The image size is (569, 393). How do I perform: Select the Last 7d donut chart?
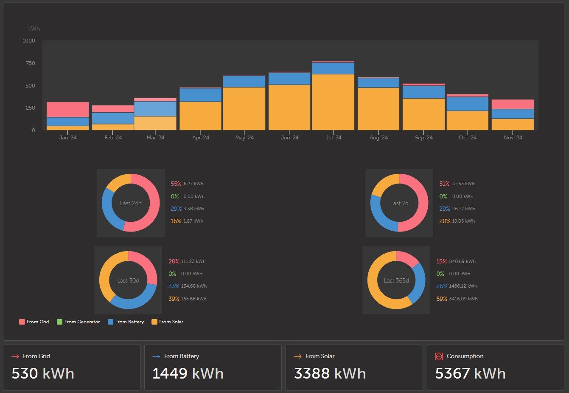[x=399, y=203]
